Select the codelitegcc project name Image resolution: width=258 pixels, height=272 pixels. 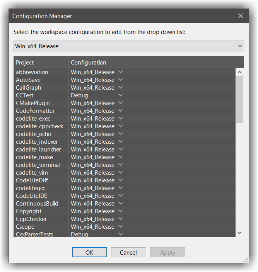point(31,188)
